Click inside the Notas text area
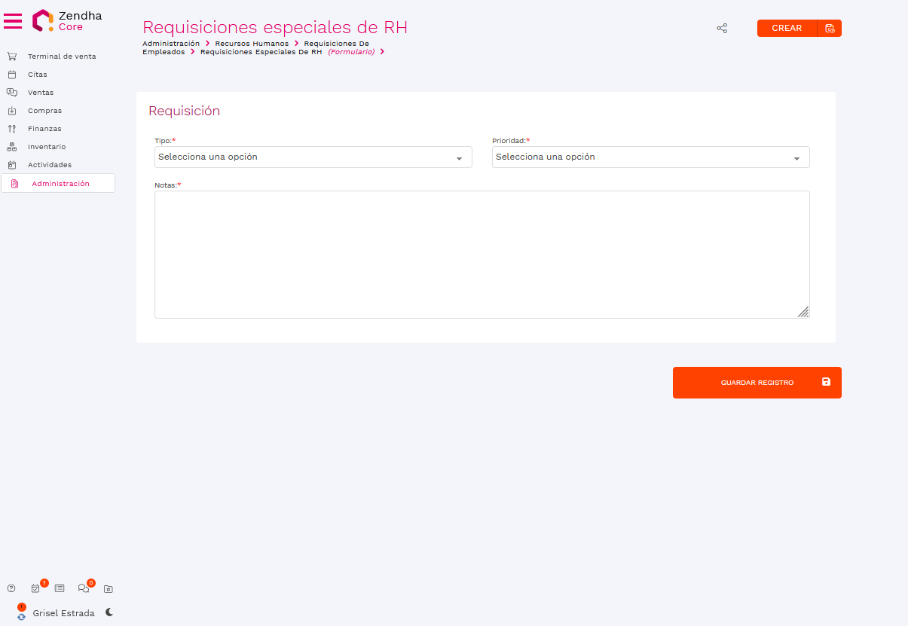 point(482,254)
